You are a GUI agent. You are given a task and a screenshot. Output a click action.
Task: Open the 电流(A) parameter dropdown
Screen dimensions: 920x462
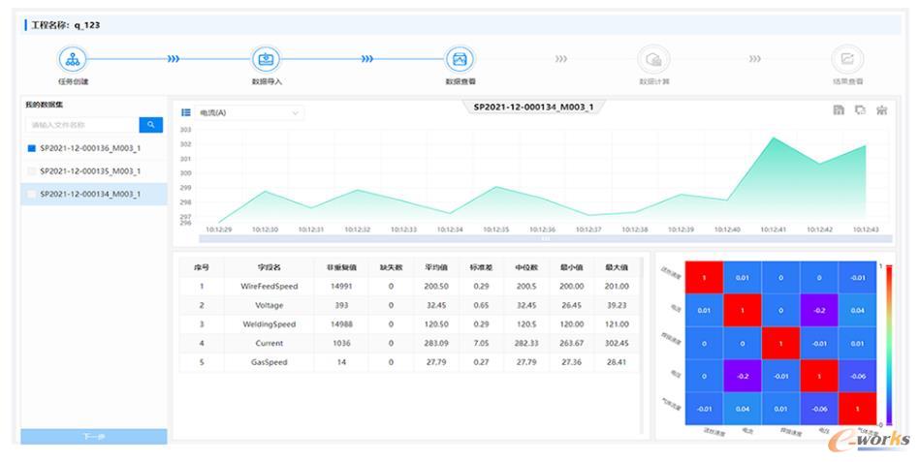[x=250, y=112]
